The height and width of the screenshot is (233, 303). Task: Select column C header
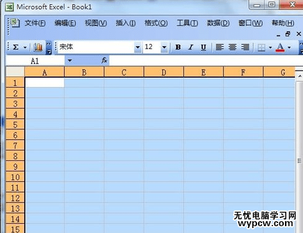pos(124,73)
